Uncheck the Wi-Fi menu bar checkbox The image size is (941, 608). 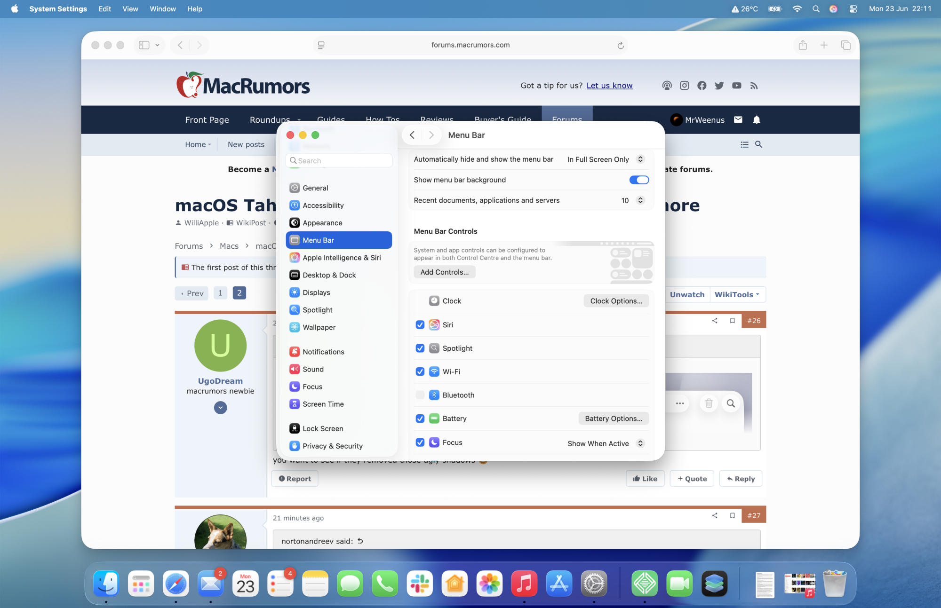click(420, 371)
